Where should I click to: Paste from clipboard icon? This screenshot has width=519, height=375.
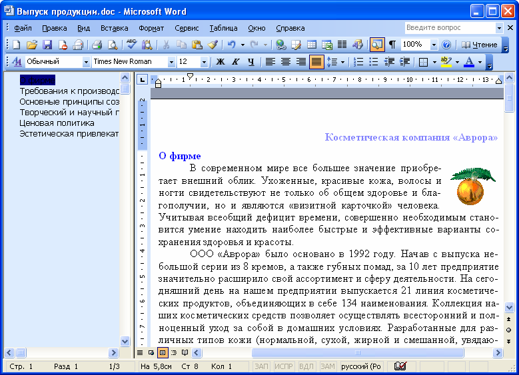197,45
